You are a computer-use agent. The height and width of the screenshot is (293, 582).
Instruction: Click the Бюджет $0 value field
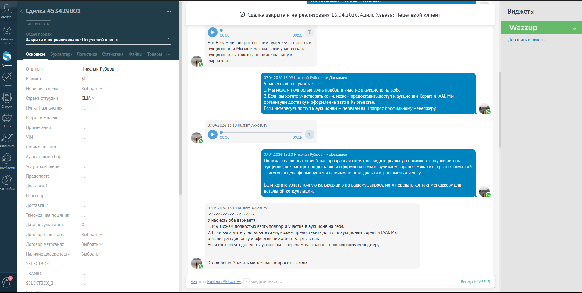pos(84,79)
